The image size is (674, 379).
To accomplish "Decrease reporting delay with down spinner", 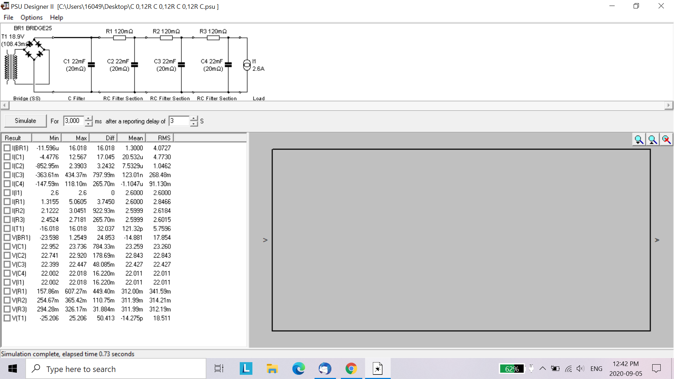I will coord(194,124).
